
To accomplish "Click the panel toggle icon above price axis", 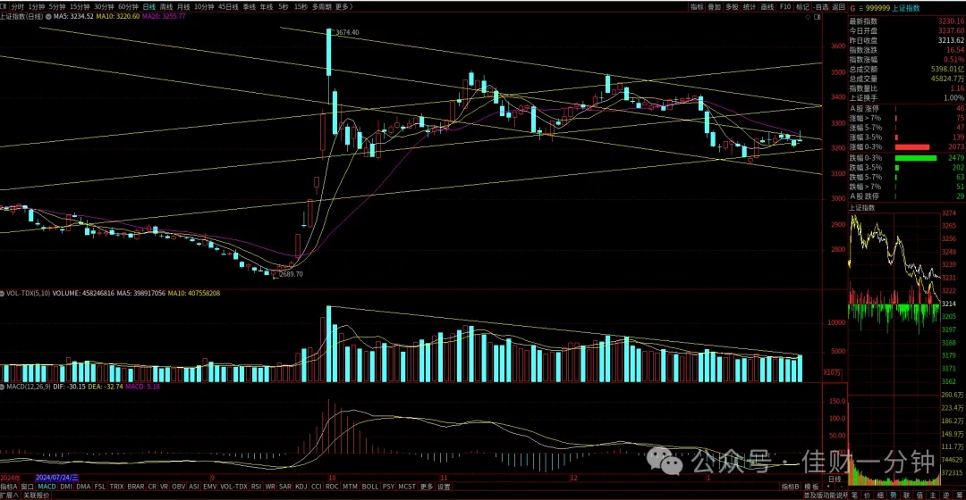I will (x=818, y=17).
